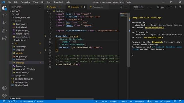This screenshot has width=184, height=103.
Task: Click the first no-unused-vars link under src\App.js
Action: tap(155, 27)
